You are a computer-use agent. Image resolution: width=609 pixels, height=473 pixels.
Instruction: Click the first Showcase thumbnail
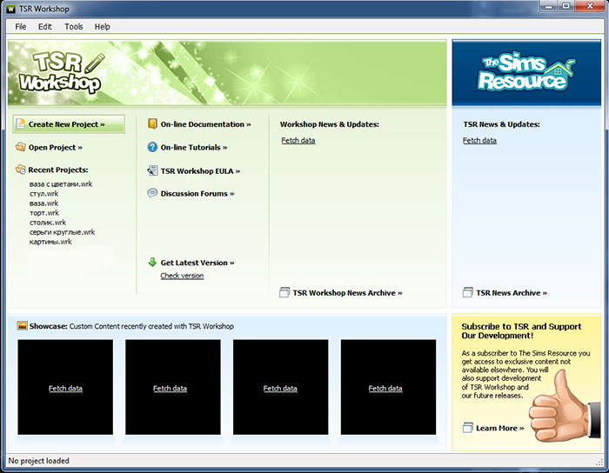(65, 388)
